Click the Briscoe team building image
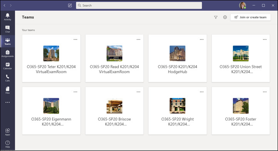This screenshot has height=151, width=278. click(x=115, y=106)
